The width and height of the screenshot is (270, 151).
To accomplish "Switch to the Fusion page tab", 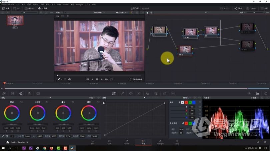I will click(x=127, y=142).
